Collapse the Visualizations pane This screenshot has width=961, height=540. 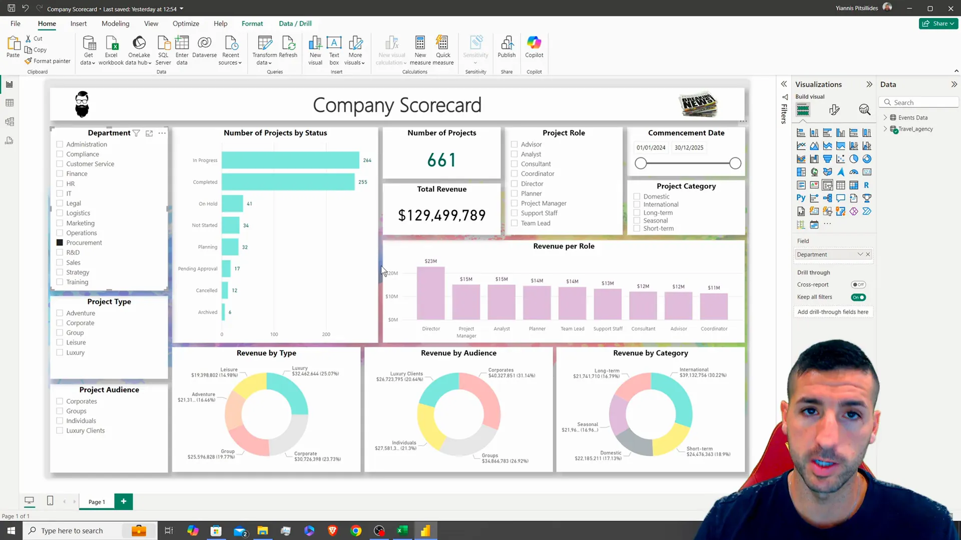tap(869, 84)
